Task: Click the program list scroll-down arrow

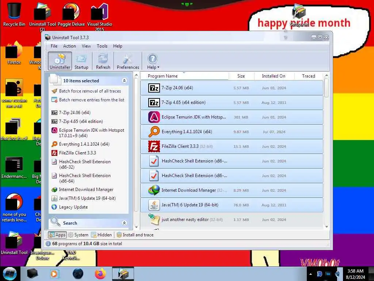Action: [327, 227]
